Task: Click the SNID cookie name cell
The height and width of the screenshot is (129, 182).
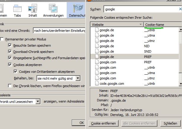Action: [x=148, y=51]
